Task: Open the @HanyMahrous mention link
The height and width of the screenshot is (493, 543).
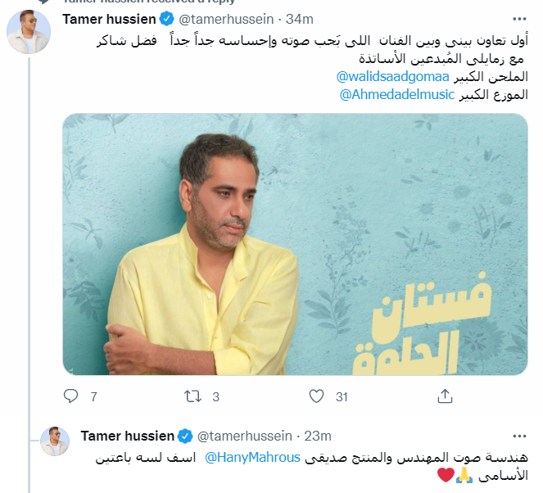Action: pyautogui.click(x=252, y=457)
